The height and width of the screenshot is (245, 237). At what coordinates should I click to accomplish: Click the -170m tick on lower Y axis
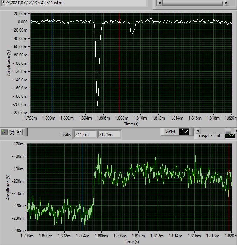click(18, 144)
